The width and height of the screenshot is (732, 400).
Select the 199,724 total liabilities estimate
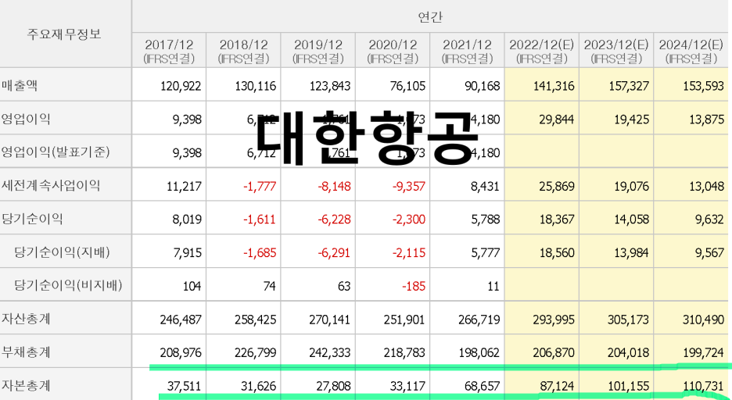click(704, 353)
